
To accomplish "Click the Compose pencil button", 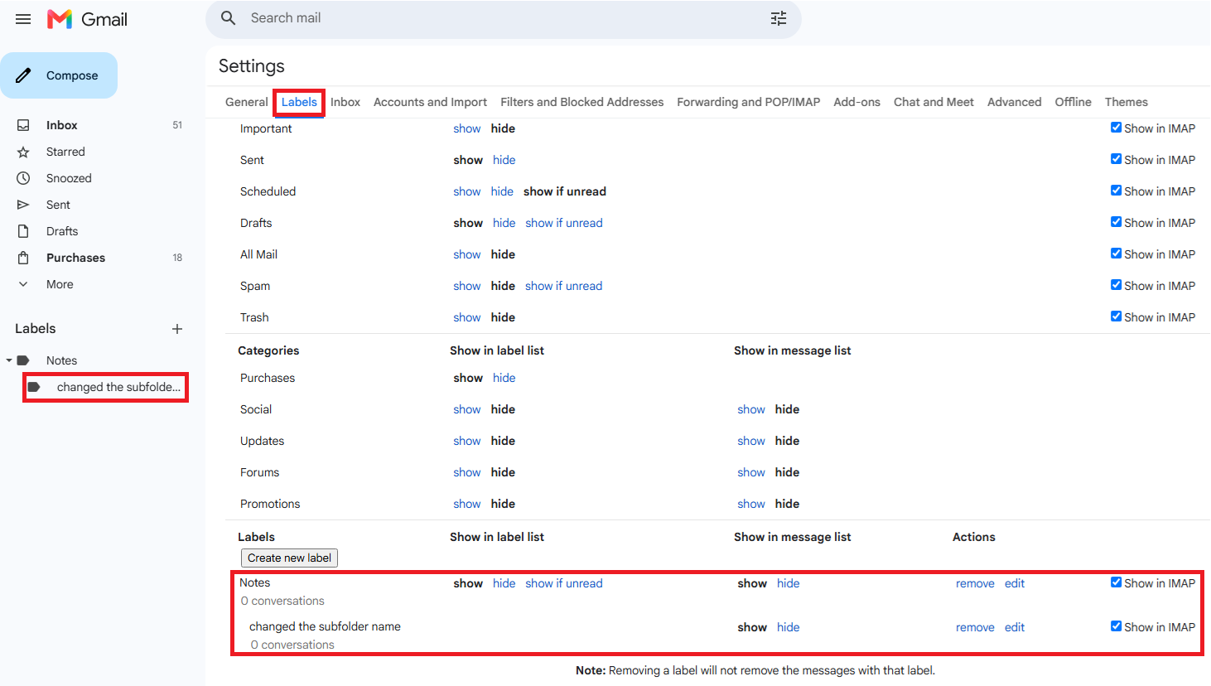I will 59,75.
